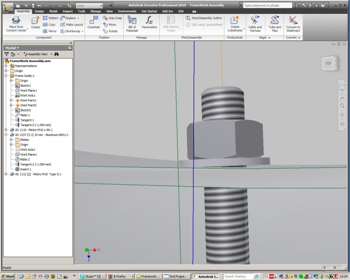Open the Environments tab
The width and height of the screenshot is (350, 280).
coord(127,11)
